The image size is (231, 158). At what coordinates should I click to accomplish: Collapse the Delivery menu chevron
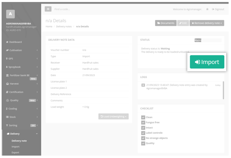point(37,134)
